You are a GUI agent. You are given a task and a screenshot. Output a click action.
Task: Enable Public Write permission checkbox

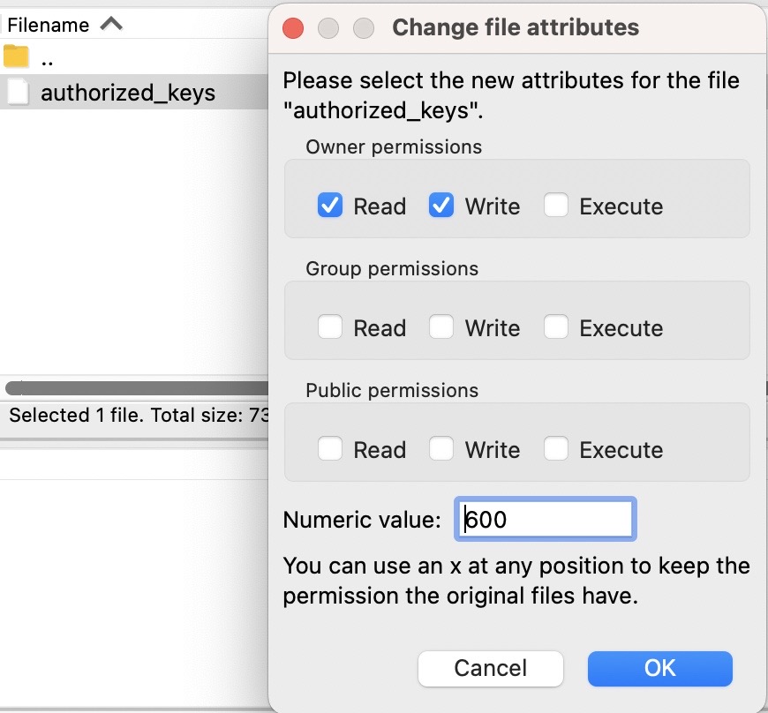coord(440,448)
